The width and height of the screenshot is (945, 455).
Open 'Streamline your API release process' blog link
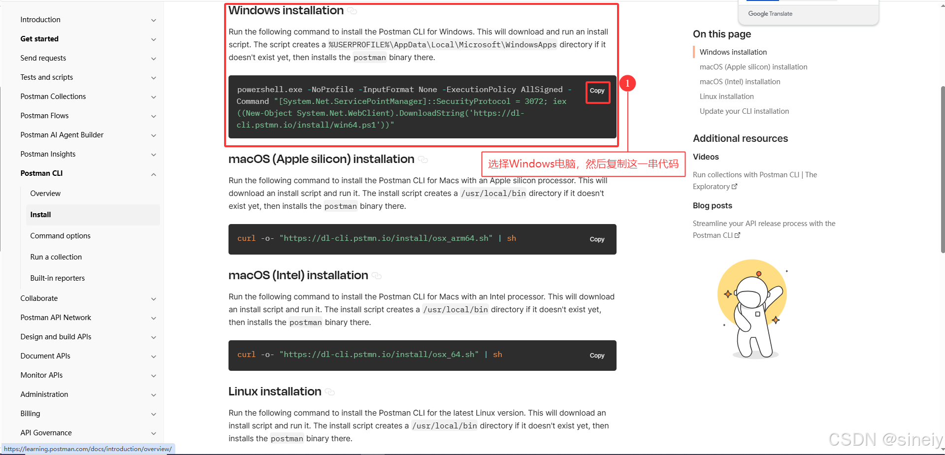tap(764, 229)
